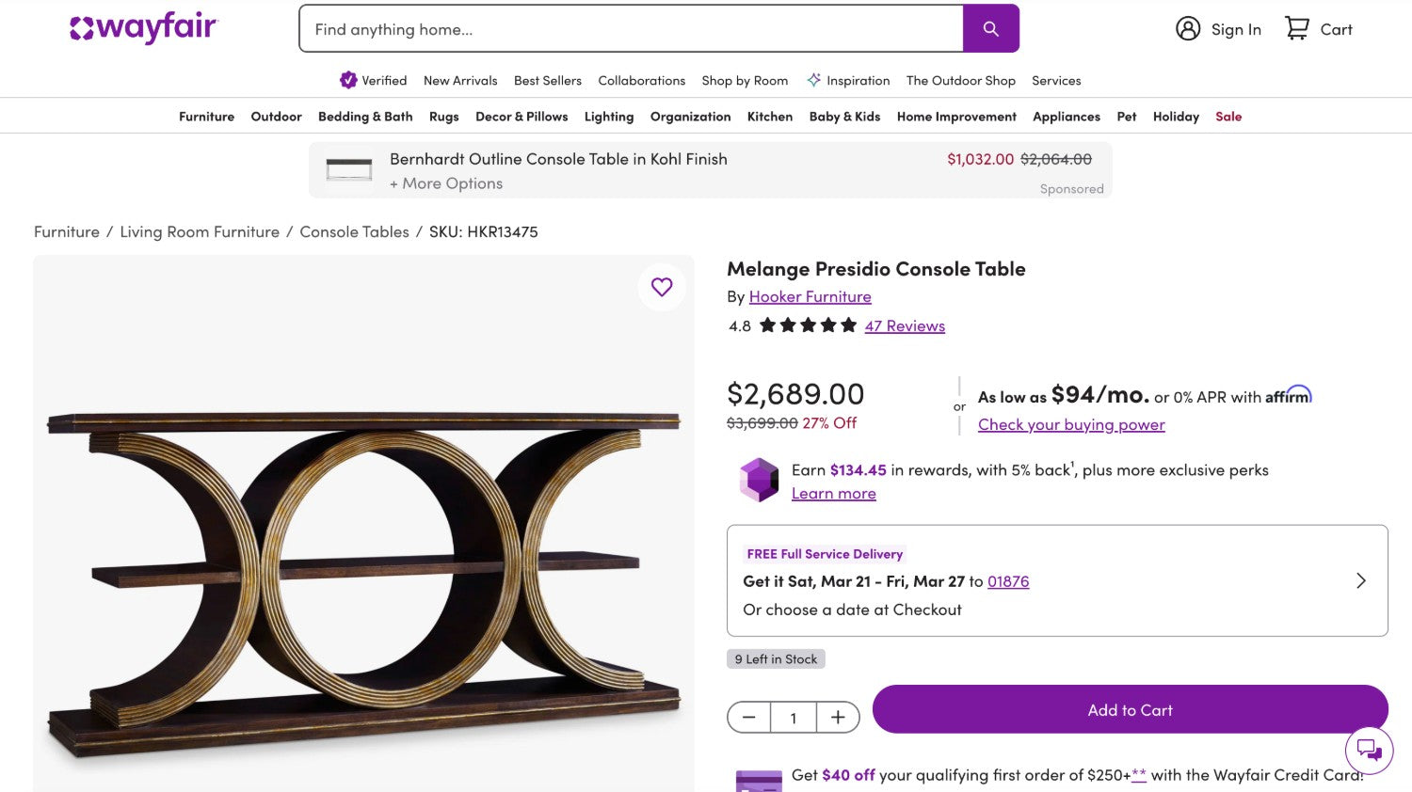Click the console table product image
1412x792 pixels.
tap(363, 564)
